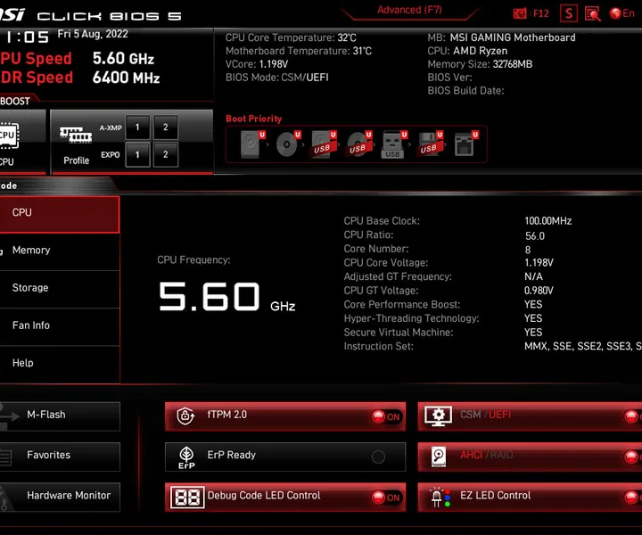Click the ErP leaf icon
Image resolution: width=642 pixels, height=535 pixels.
coord(186,457)
